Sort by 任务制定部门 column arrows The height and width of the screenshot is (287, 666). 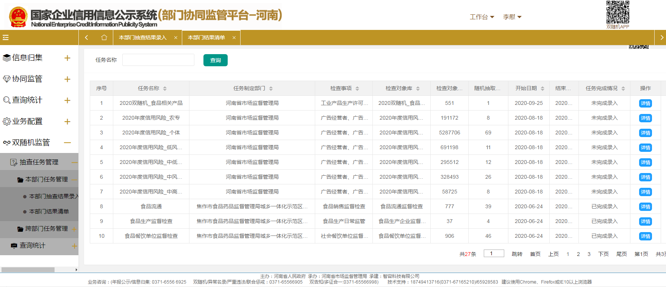[271, 89]
